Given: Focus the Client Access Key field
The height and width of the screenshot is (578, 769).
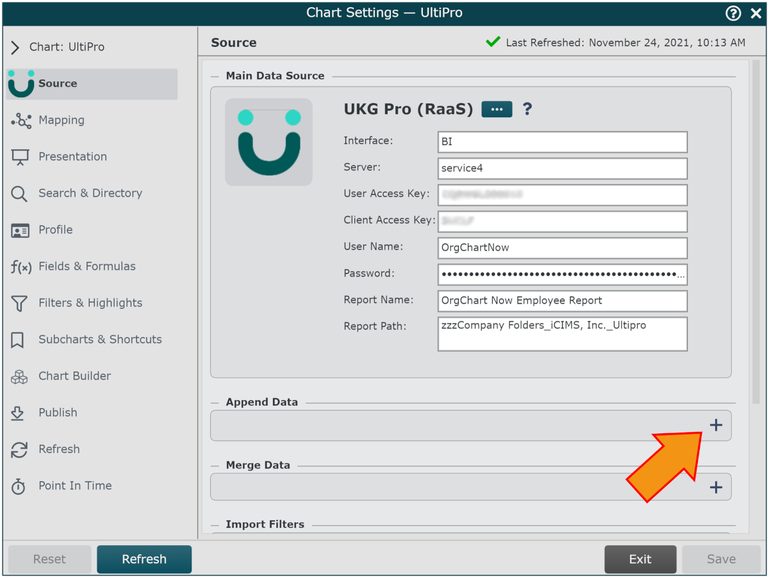Looking at the screenshot, I should (x=563, y=222).
